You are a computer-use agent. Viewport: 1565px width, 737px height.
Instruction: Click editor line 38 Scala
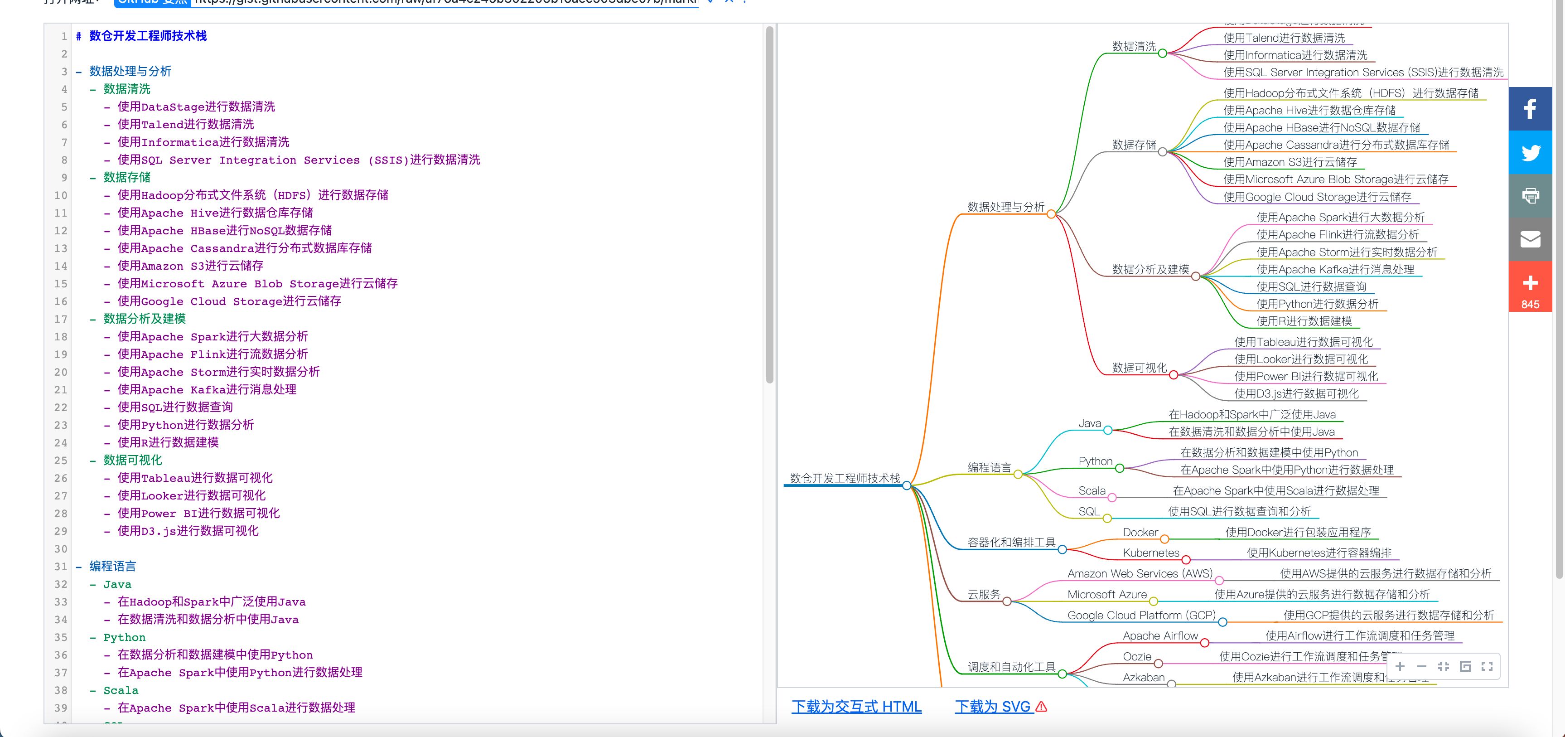(x=120, y=690)
